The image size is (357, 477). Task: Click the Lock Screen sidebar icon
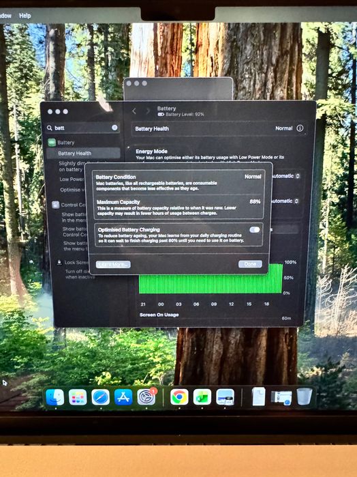59,262
